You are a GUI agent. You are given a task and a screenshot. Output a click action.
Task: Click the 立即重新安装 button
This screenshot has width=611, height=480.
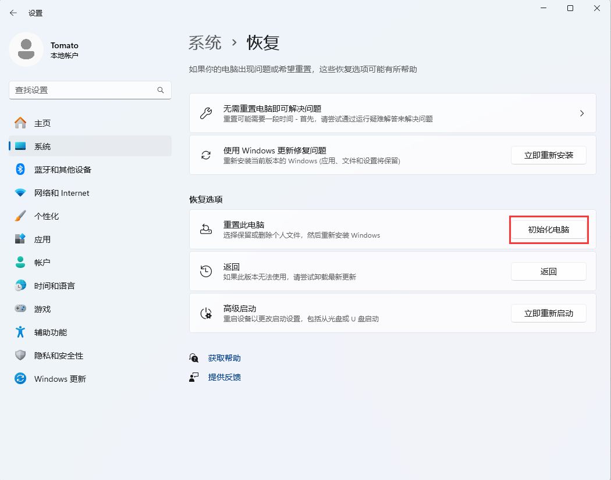(x=548, y=155)
